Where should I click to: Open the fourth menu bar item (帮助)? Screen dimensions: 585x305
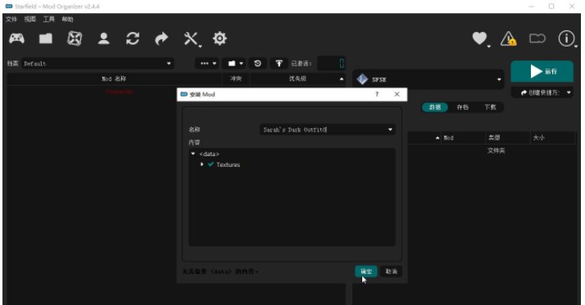tap(67, 19)
